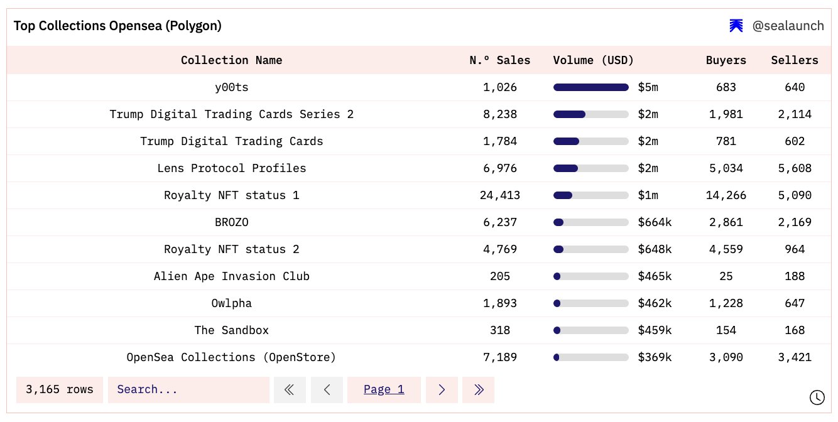Click sellers value 964

click(795, 249)
